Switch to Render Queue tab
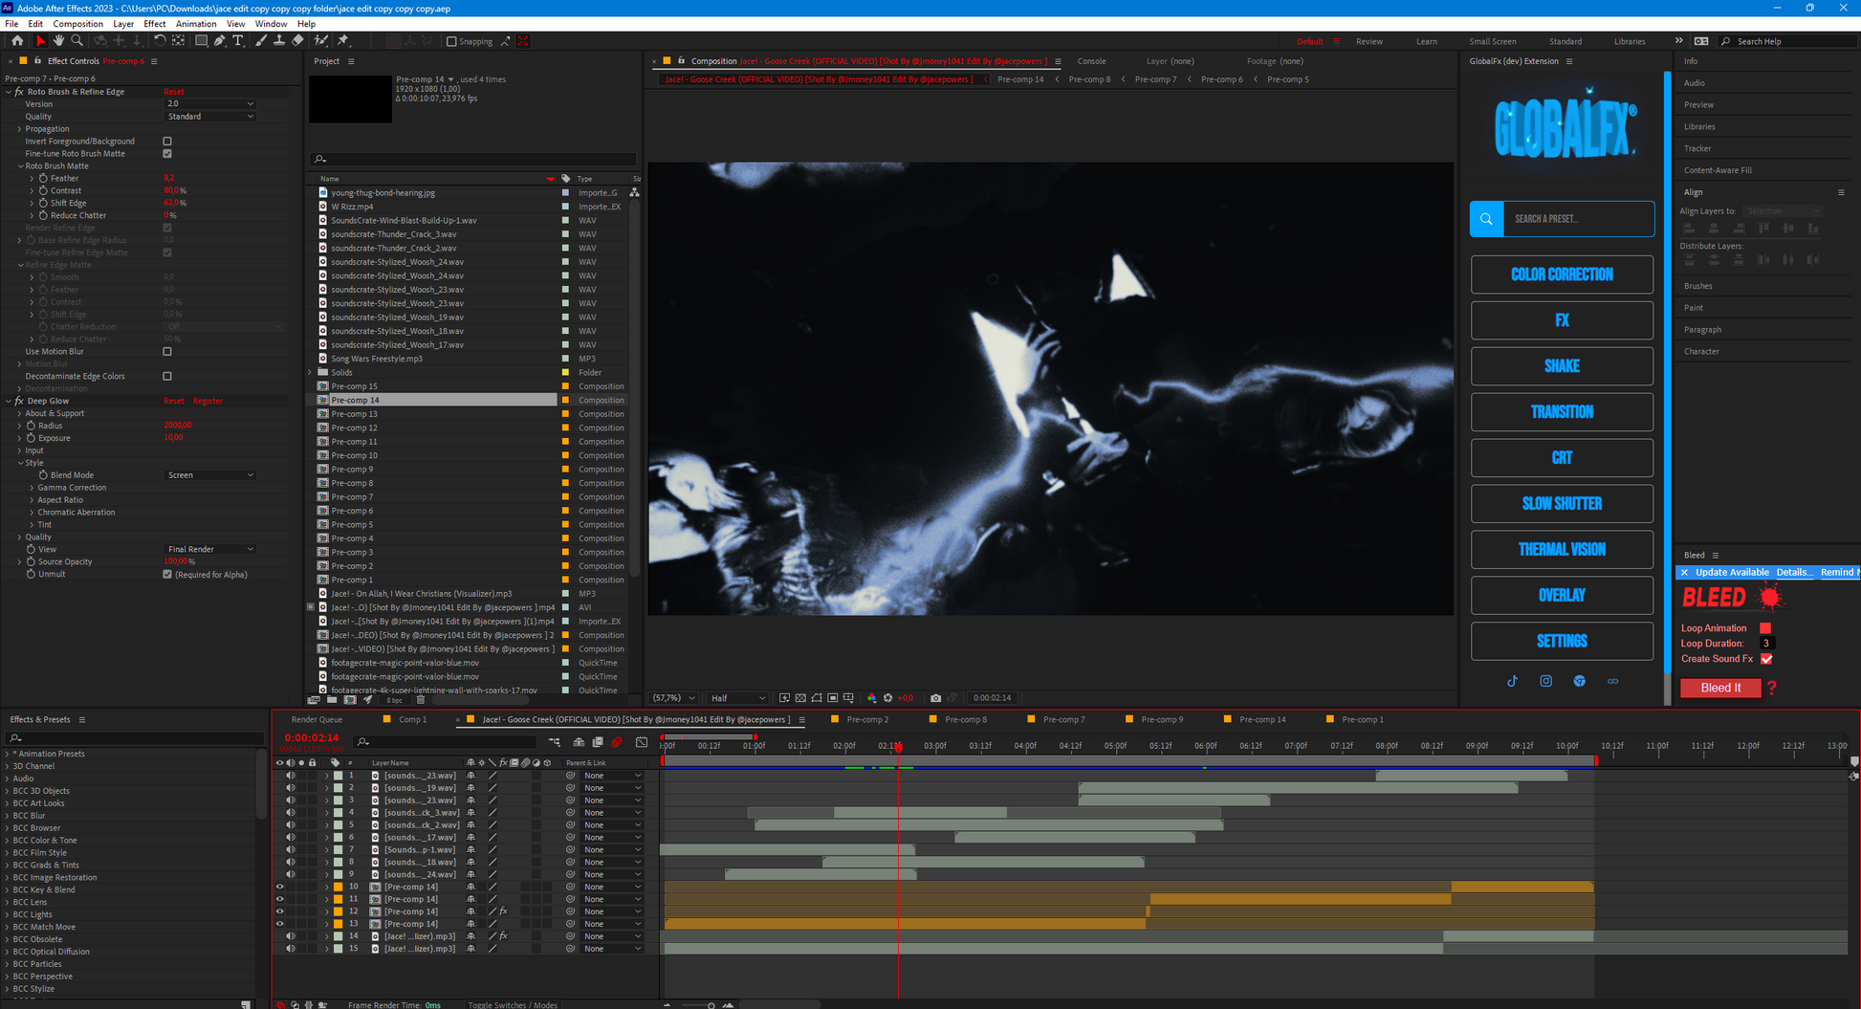Image resolution: width=1861 pixels, height=1009 pixels. pos(317,719)
